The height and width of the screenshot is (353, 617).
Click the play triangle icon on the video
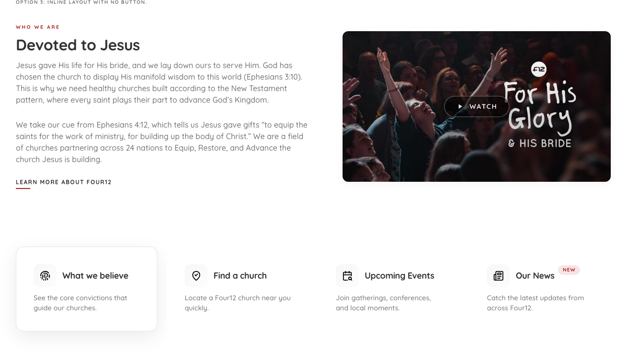click(460, 106)
